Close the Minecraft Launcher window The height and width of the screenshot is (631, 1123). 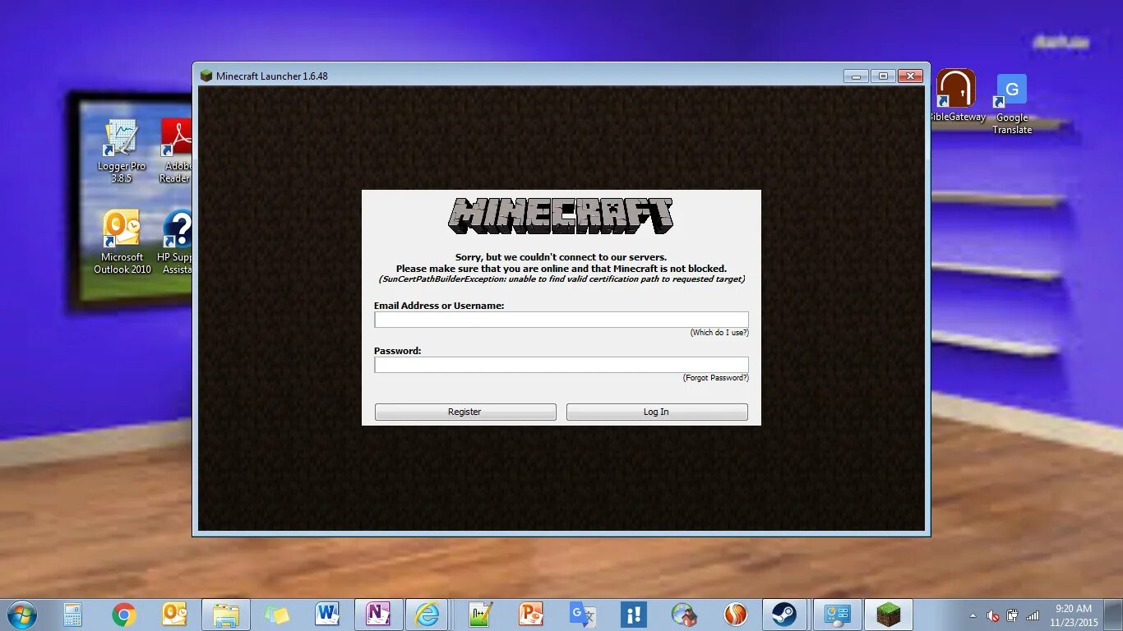click(910, 76)
